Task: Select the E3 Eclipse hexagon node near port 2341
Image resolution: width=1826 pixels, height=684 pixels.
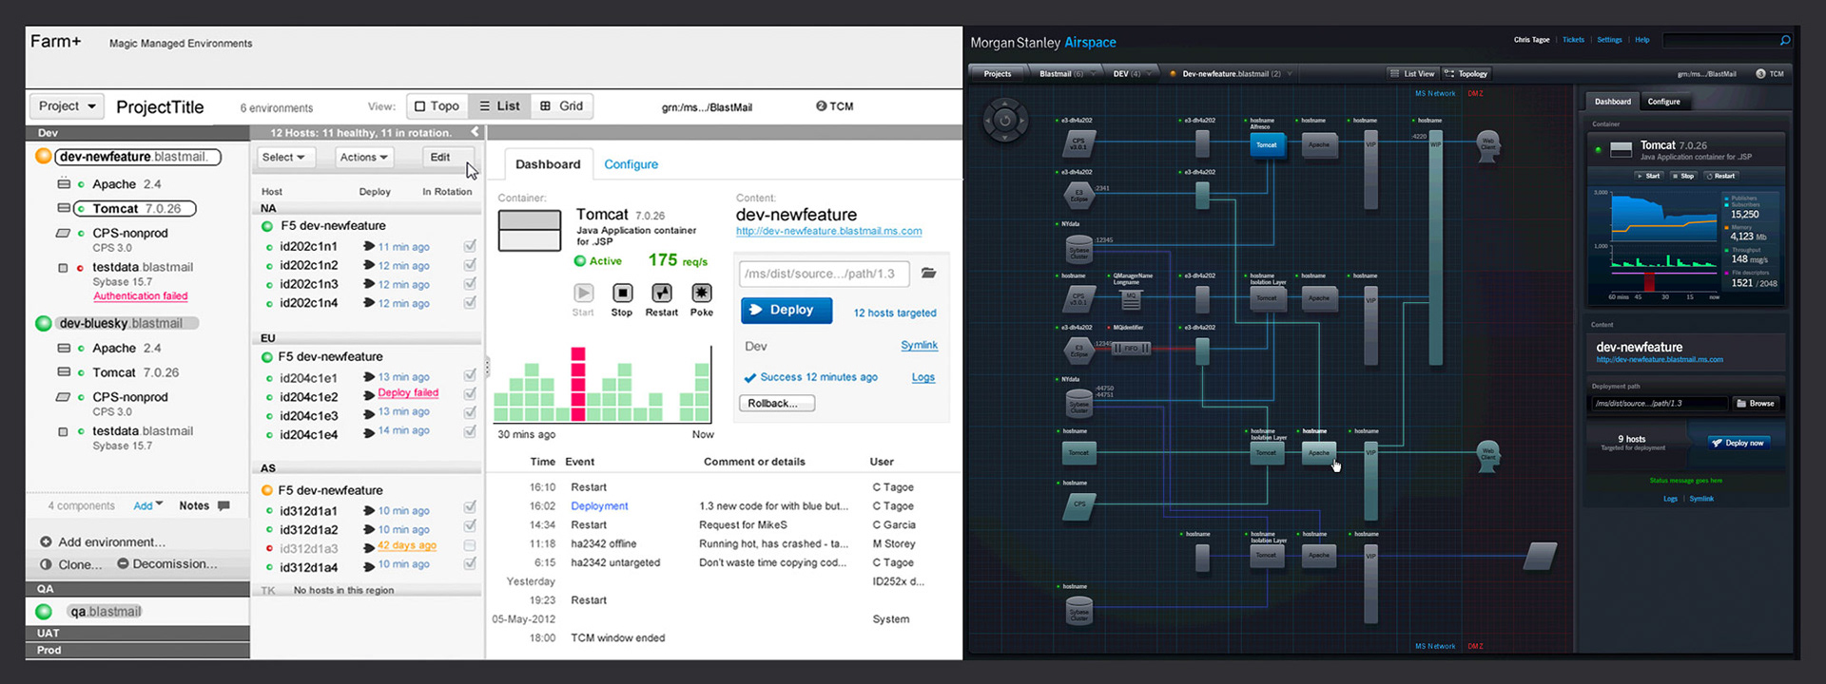Action: point(1078,196)
